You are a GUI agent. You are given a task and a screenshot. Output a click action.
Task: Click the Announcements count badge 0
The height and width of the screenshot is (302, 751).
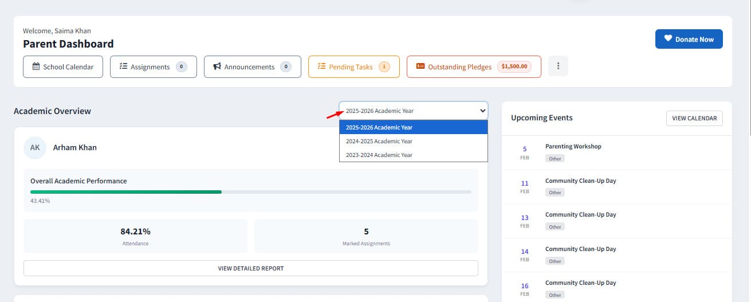point(285,66)
